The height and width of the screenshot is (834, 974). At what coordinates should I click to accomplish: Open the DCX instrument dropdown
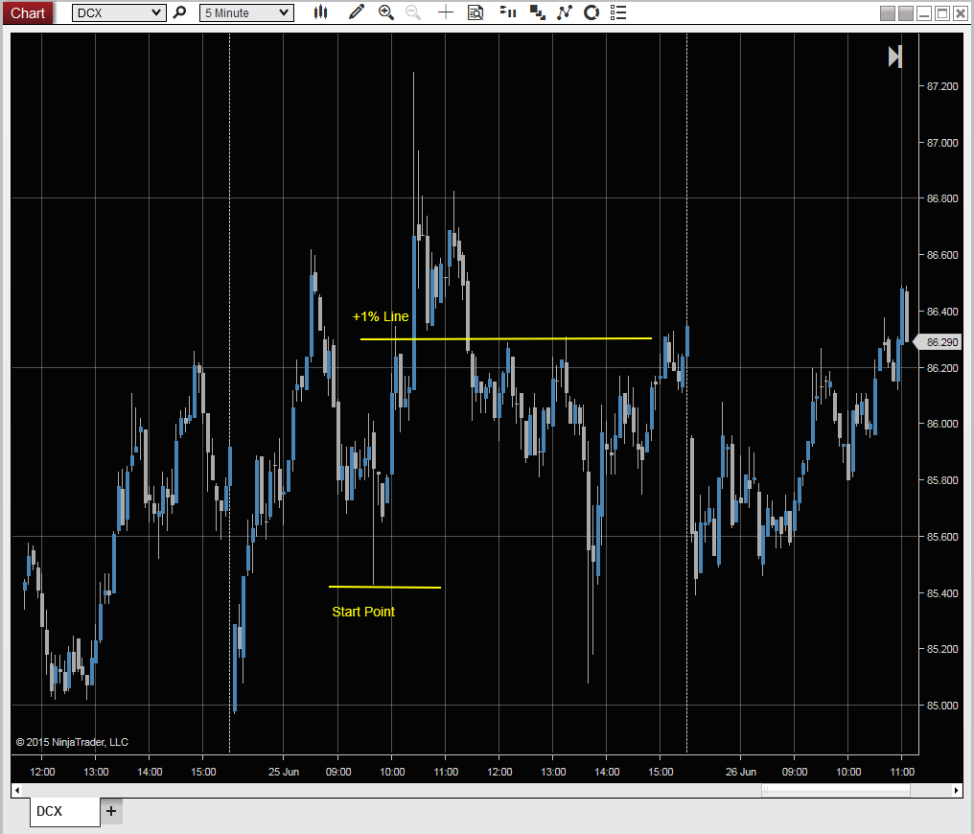pos(119,13)
